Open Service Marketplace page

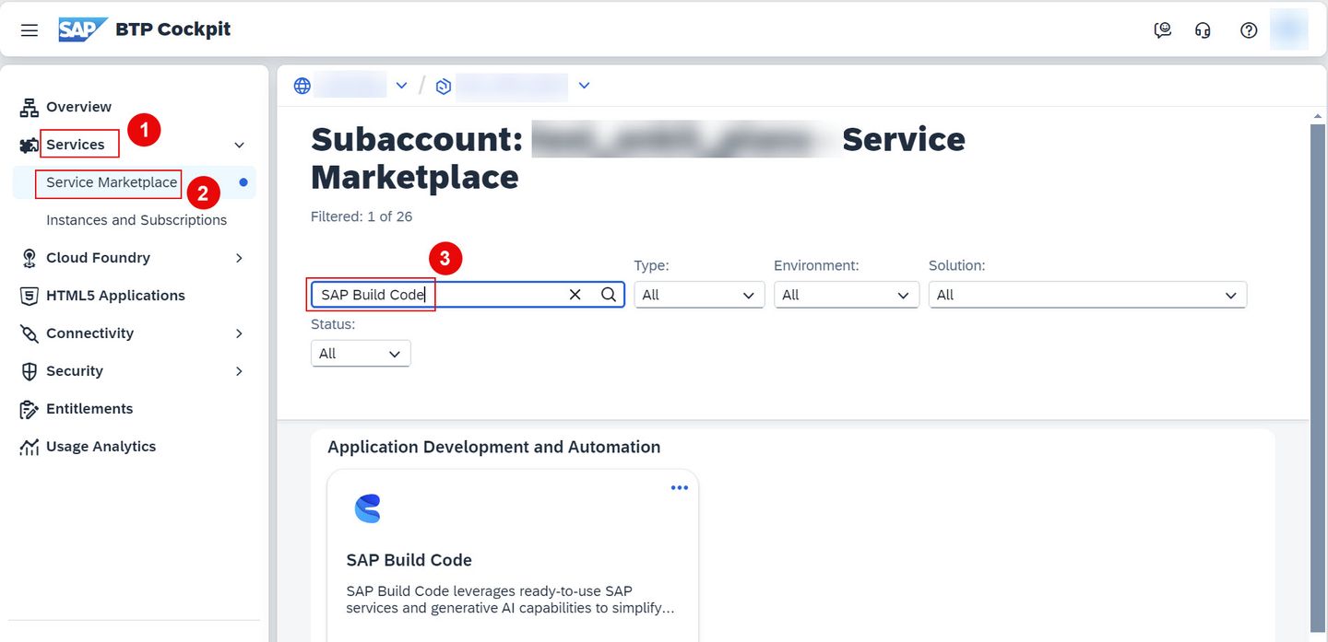point(112,182)
